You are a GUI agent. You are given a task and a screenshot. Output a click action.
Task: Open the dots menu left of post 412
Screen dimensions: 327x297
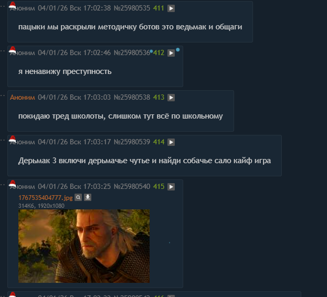[2, 51]
